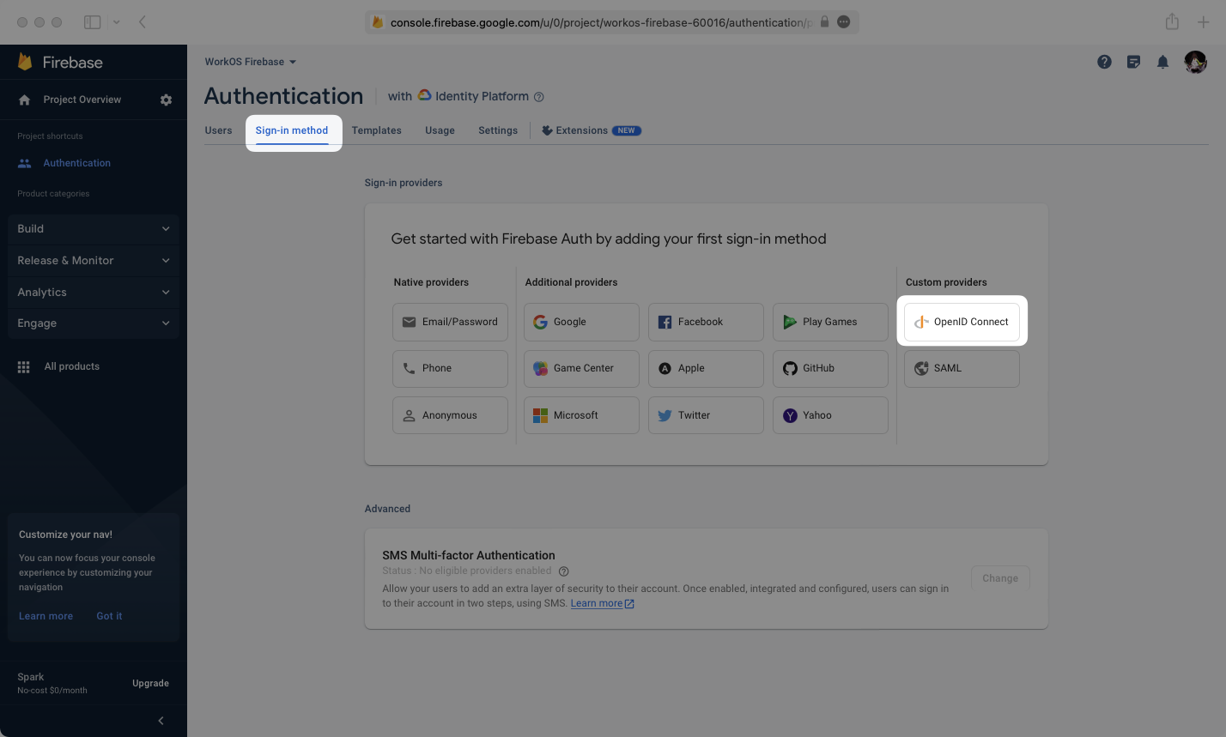1226x737 pixels.
Task: Switch to the Users tab
Action: tap(218, 130)
